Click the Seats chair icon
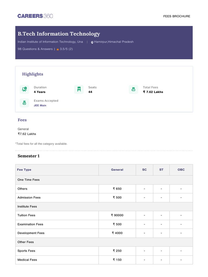 coord(79,89)
